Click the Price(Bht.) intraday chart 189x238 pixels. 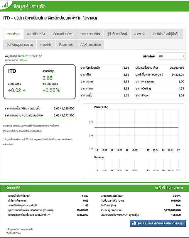[136, 129]
